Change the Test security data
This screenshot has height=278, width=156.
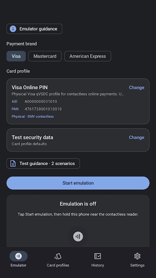[x=137, y=137]
